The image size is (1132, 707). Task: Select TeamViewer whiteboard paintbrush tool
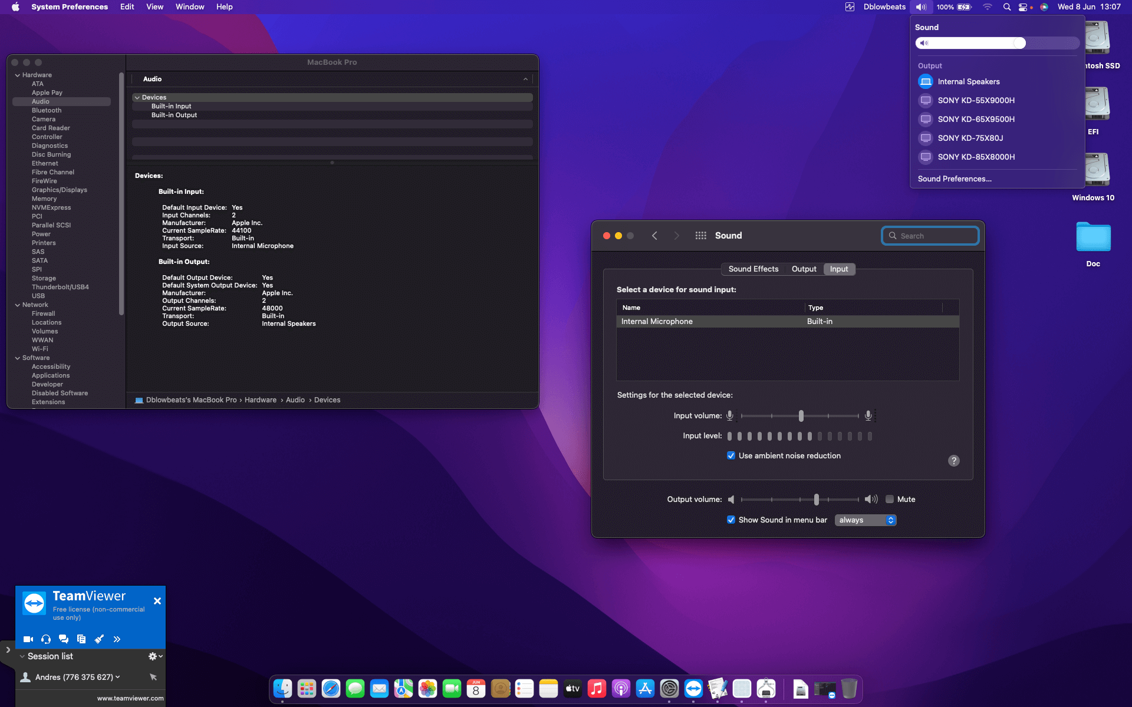coord(99,639)
